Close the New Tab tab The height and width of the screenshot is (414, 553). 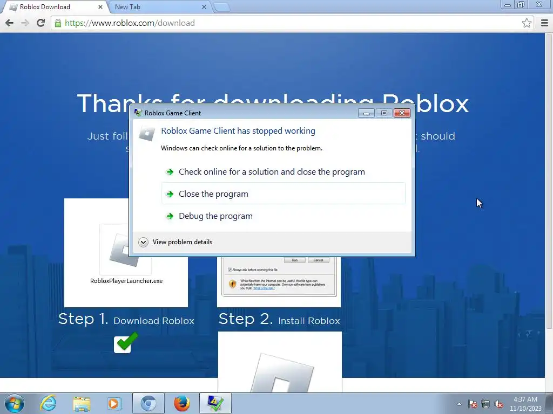coord(204,6)
